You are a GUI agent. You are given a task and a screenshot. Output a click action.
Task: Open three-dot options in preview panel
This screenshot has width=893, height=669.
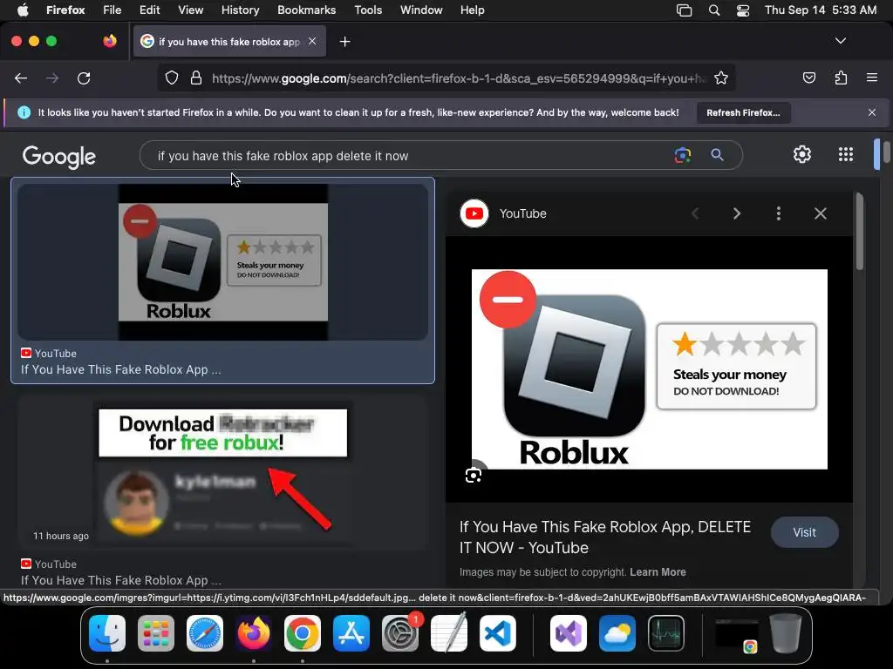779,213
